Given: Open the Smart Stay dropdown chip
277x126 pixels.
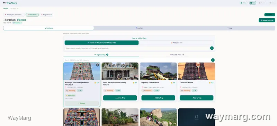Looking at the screenshot, I should point(17,23).
